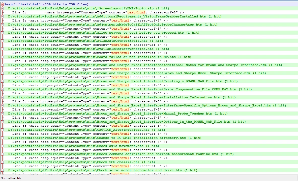This screenshot has width=298, height=181.
Task: Collapse 'Check axis movement.hts' result
Action: point(2,146)
